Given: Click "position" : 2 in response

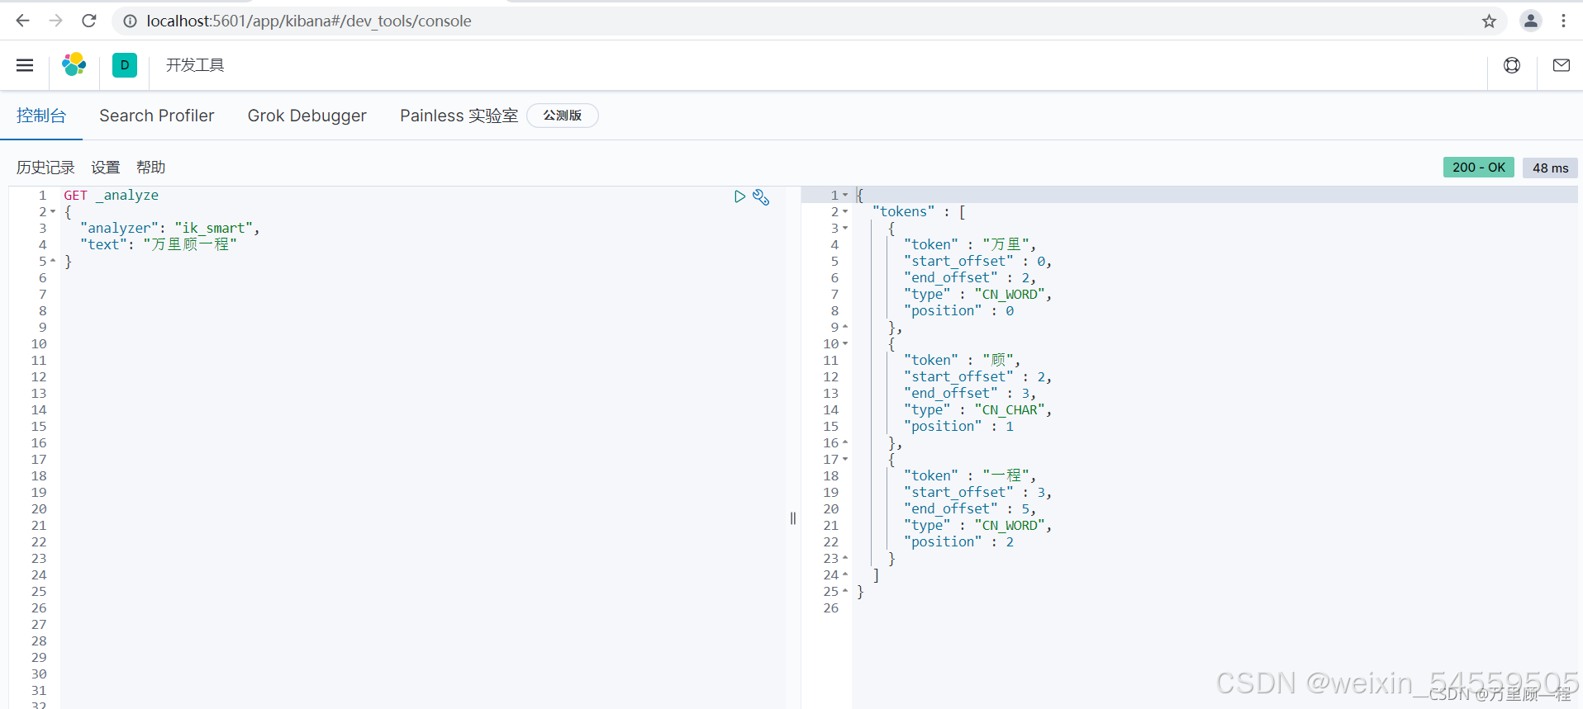Looking at the screenshot, I should pyautogui.click(x=959, y=542).
